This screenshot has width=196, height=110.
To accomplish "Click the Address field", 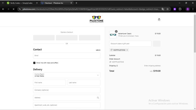I will point(67,98).
